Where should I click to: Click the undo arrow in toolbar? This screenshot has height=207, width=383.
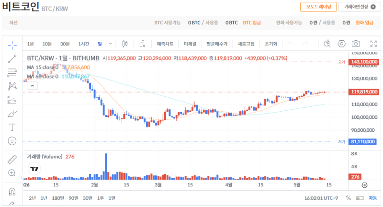(x=291, y=44)
